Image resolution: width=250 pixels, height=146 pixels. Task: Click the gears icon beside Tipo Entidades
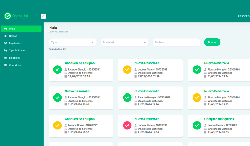point(5,50)
